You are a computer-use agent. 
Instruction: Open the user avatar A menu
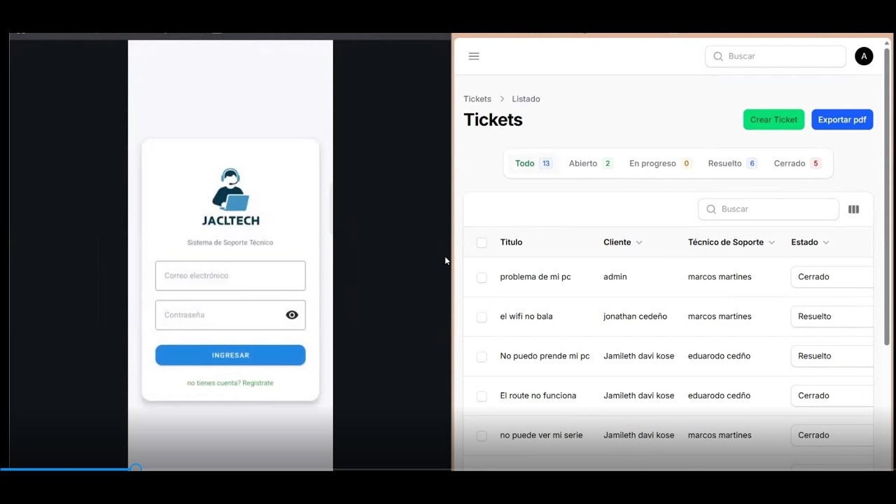[x=864, y=56]
